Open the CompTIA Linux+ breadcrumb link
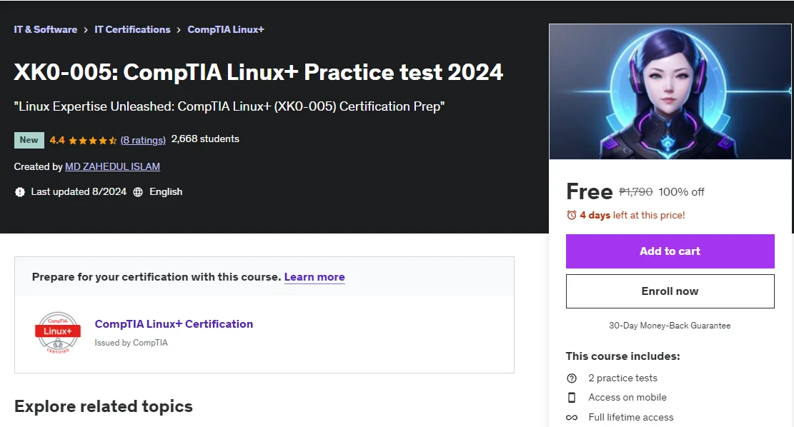 click(226, 29)
